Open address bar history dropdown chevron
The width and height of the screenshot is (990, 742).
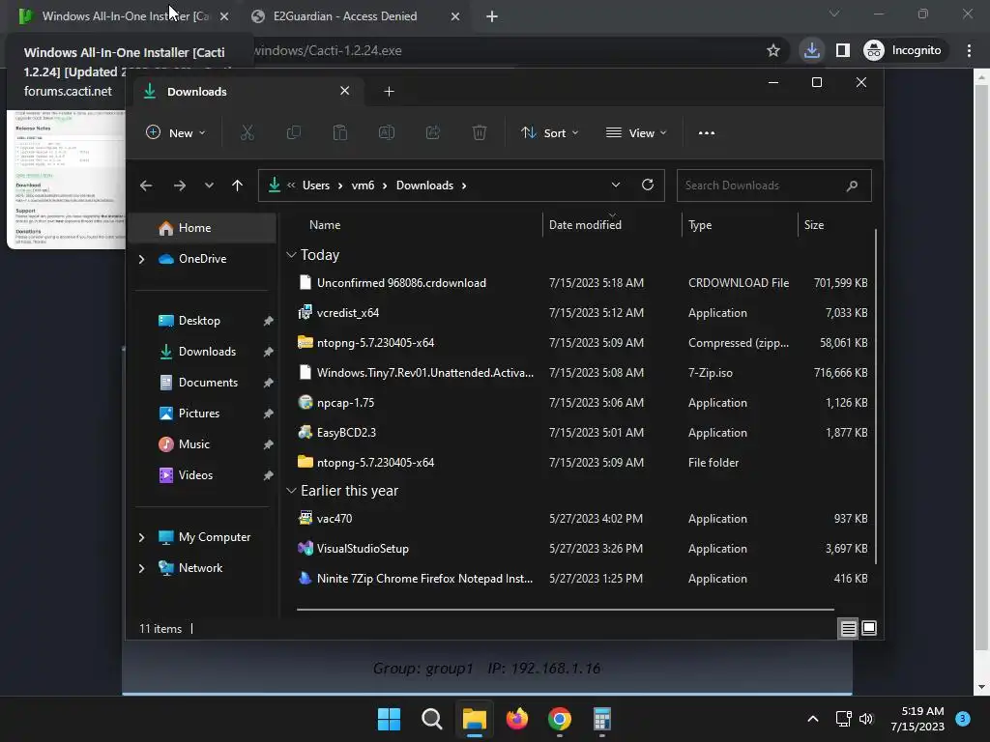[616, 185]
